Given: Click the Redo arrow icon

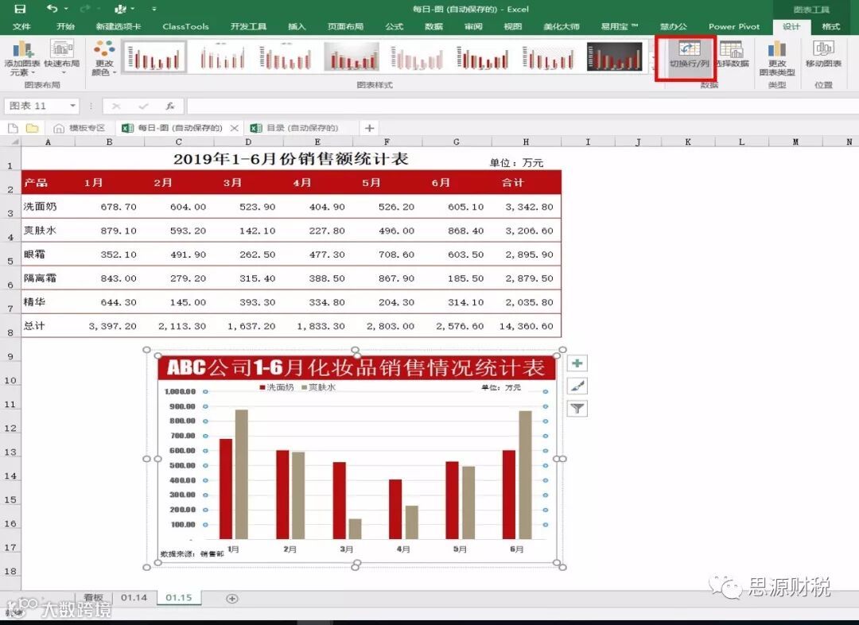Looking at the screenshot, I should tap(85, 9).
